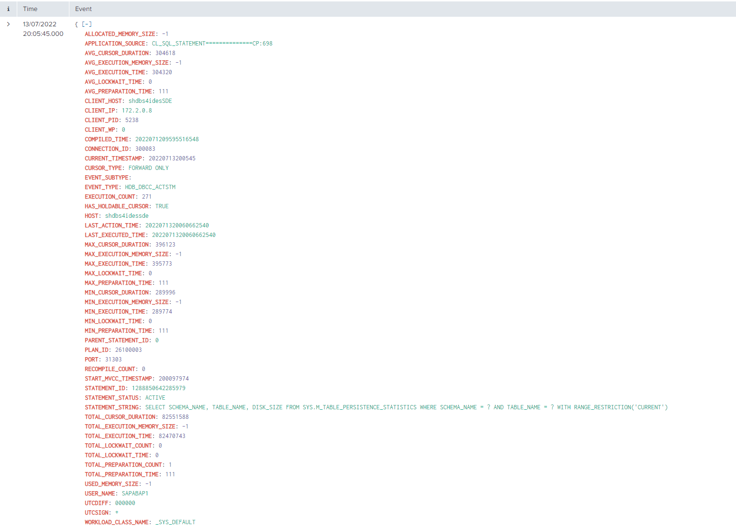Select the HAS_HOLDABLE_CURSOR value TRUE
This screenshot has width=736, height=528.
click(162, 206)
